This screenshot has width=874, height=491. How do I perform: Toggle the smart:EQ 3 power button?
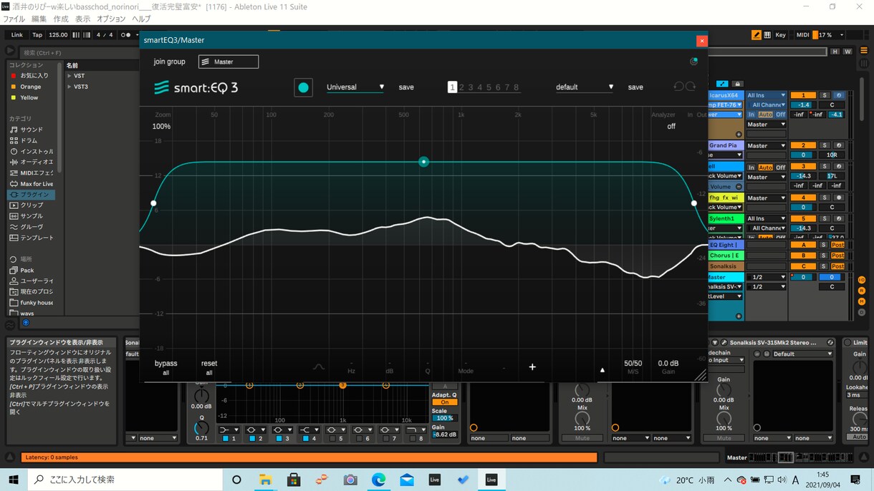coord(303,87)
